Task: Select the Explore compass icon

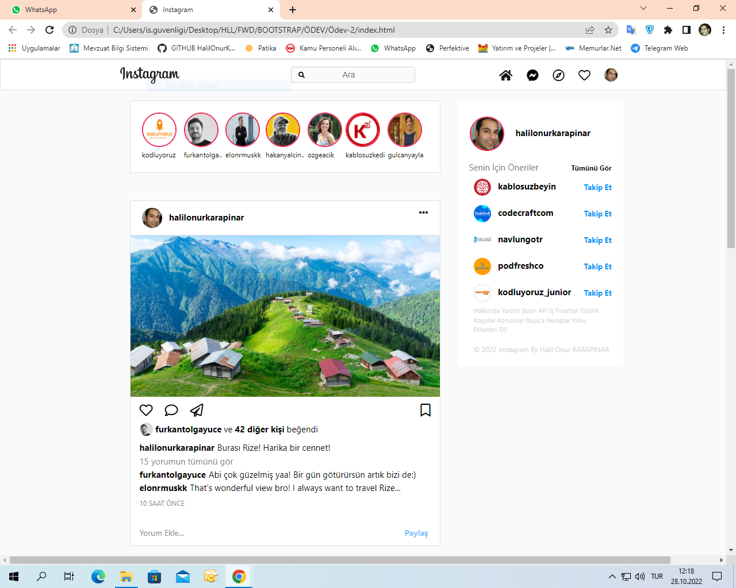Action: (558, 75)
